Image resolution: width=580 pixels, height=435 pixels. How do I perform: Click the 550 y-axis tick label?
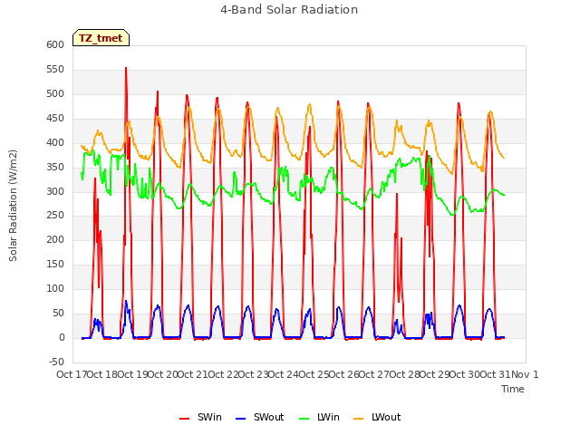pyautogui.click(x=55, y=69)
